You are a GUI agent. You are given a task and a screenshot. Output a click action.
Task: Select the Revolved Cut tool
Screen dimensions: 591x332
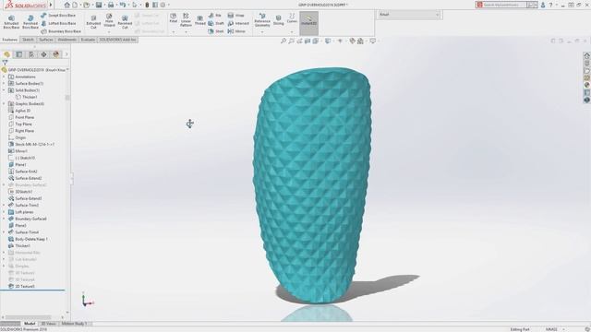coord(125,22)
